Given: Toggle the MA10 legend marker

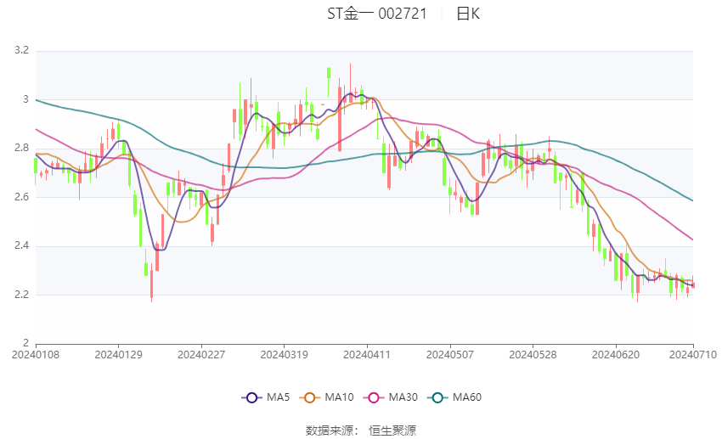Looking at the screenshot, I should tap(309, 397).
